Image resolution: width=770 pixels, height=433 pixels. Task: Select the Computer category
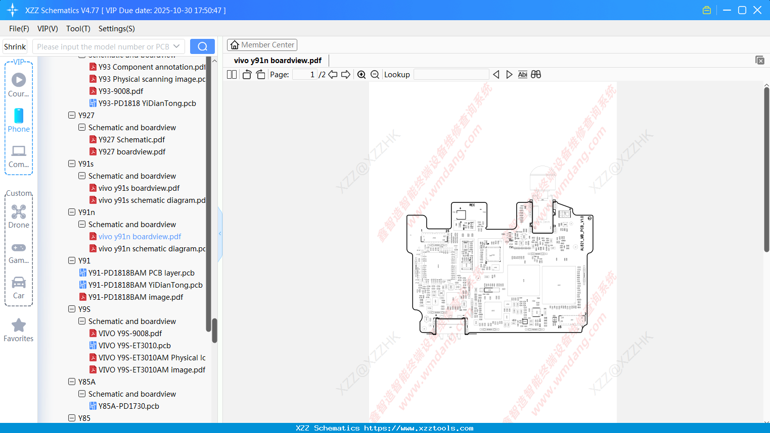coord(19,156)
